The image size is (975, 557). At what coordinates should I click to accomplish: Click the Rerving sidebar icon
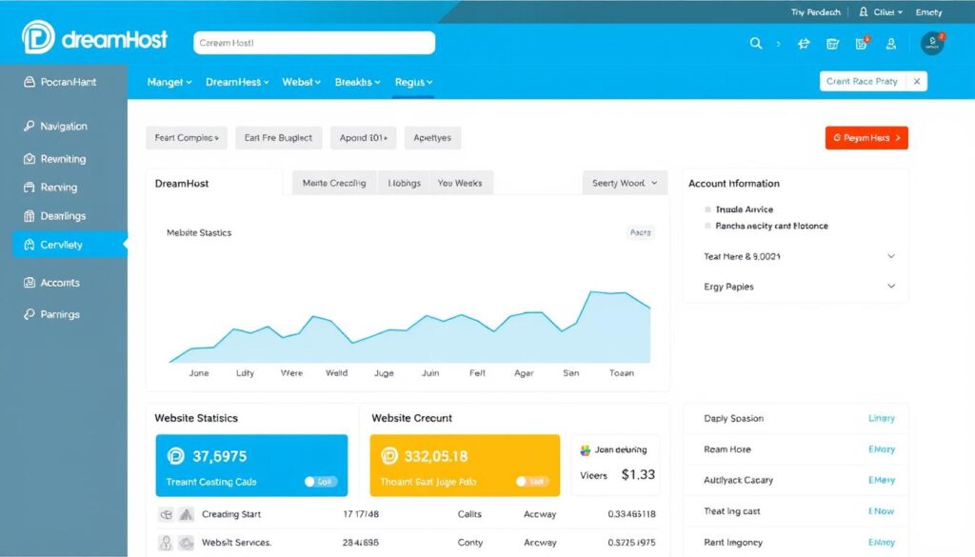click(30, 188)
